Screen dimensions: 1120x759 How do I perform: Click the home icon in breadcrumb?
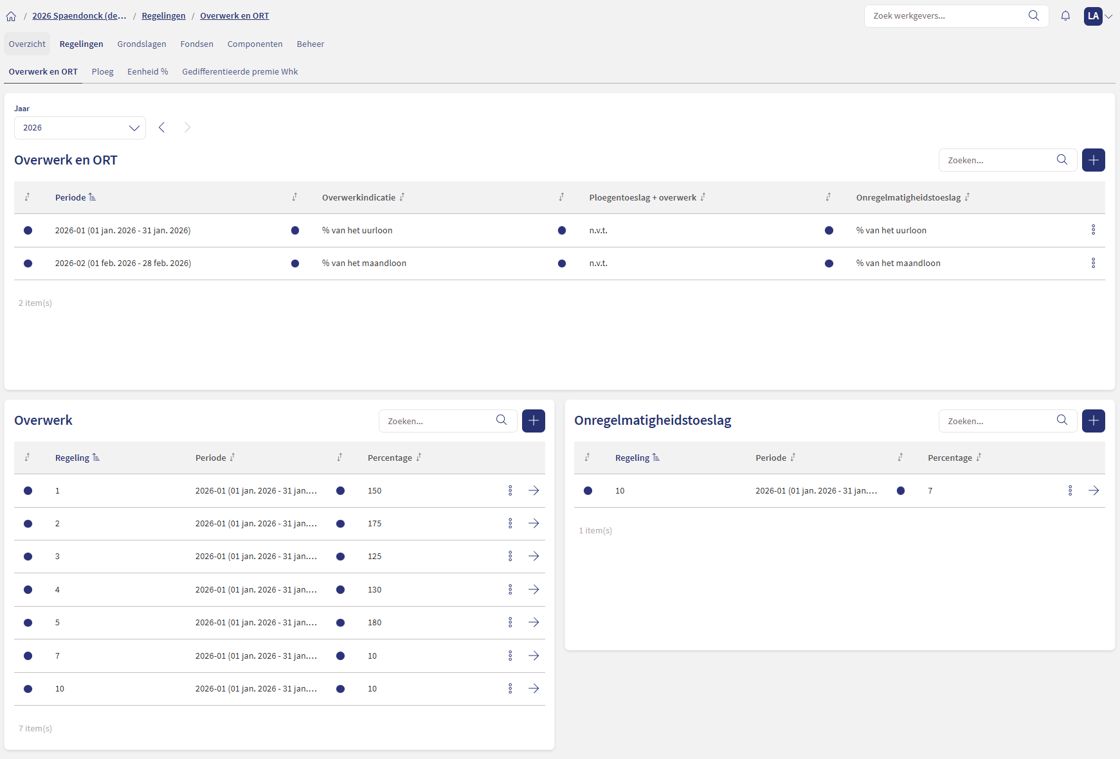point(11,16)
